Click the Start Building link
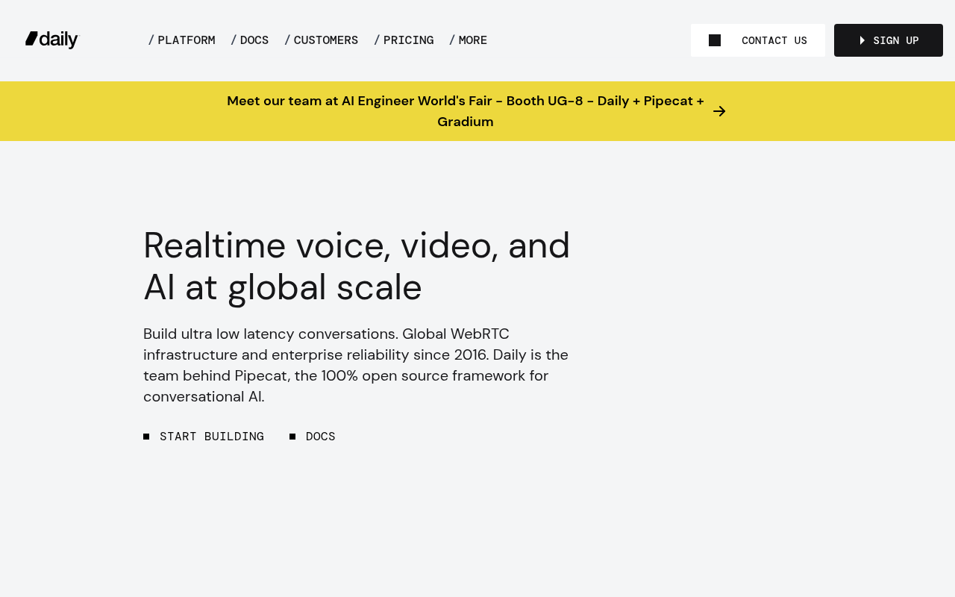955x597 pixels. pyautogui.click(x=204, y=437)
